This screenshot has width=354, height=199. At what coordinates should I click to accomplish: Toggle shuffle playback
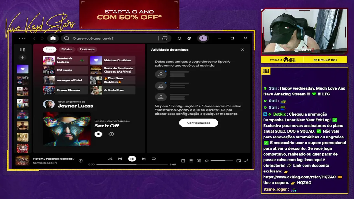point(110,159)
